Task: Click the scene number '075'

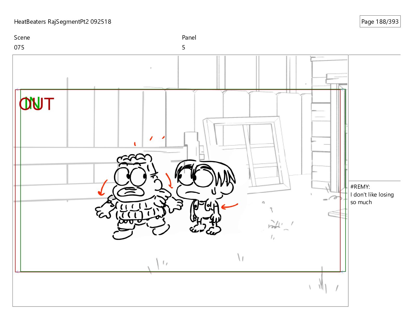Action: point(19,47)
